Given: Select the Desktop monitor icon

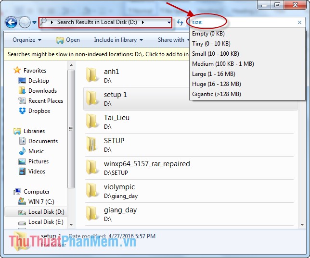Looking at the screenshot, I should (x=22, y=80).
